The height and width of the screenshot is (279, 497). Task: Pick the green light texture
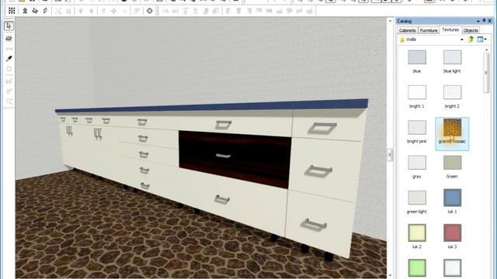pyautogui.click(x=417, y=198)
